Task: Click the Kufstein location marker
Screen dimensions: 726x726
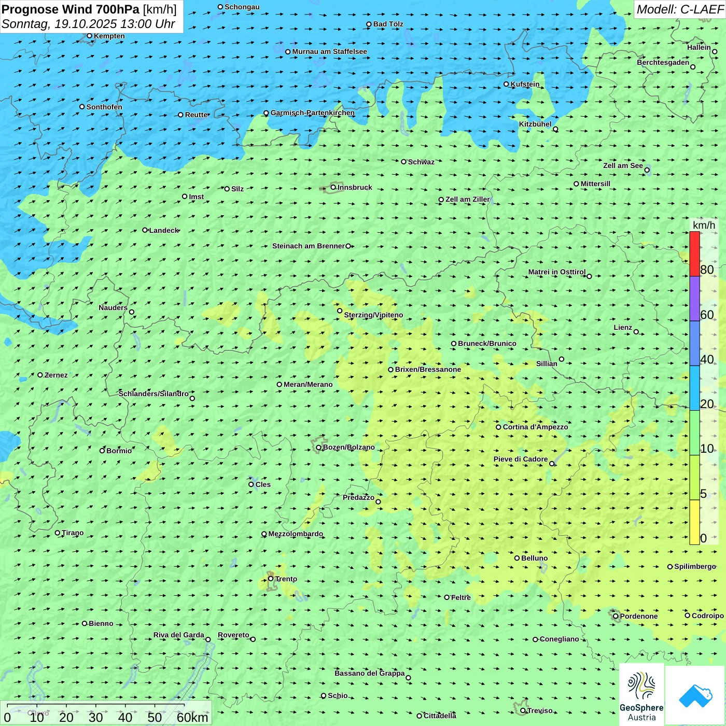Action: click(x=506, y=84)
